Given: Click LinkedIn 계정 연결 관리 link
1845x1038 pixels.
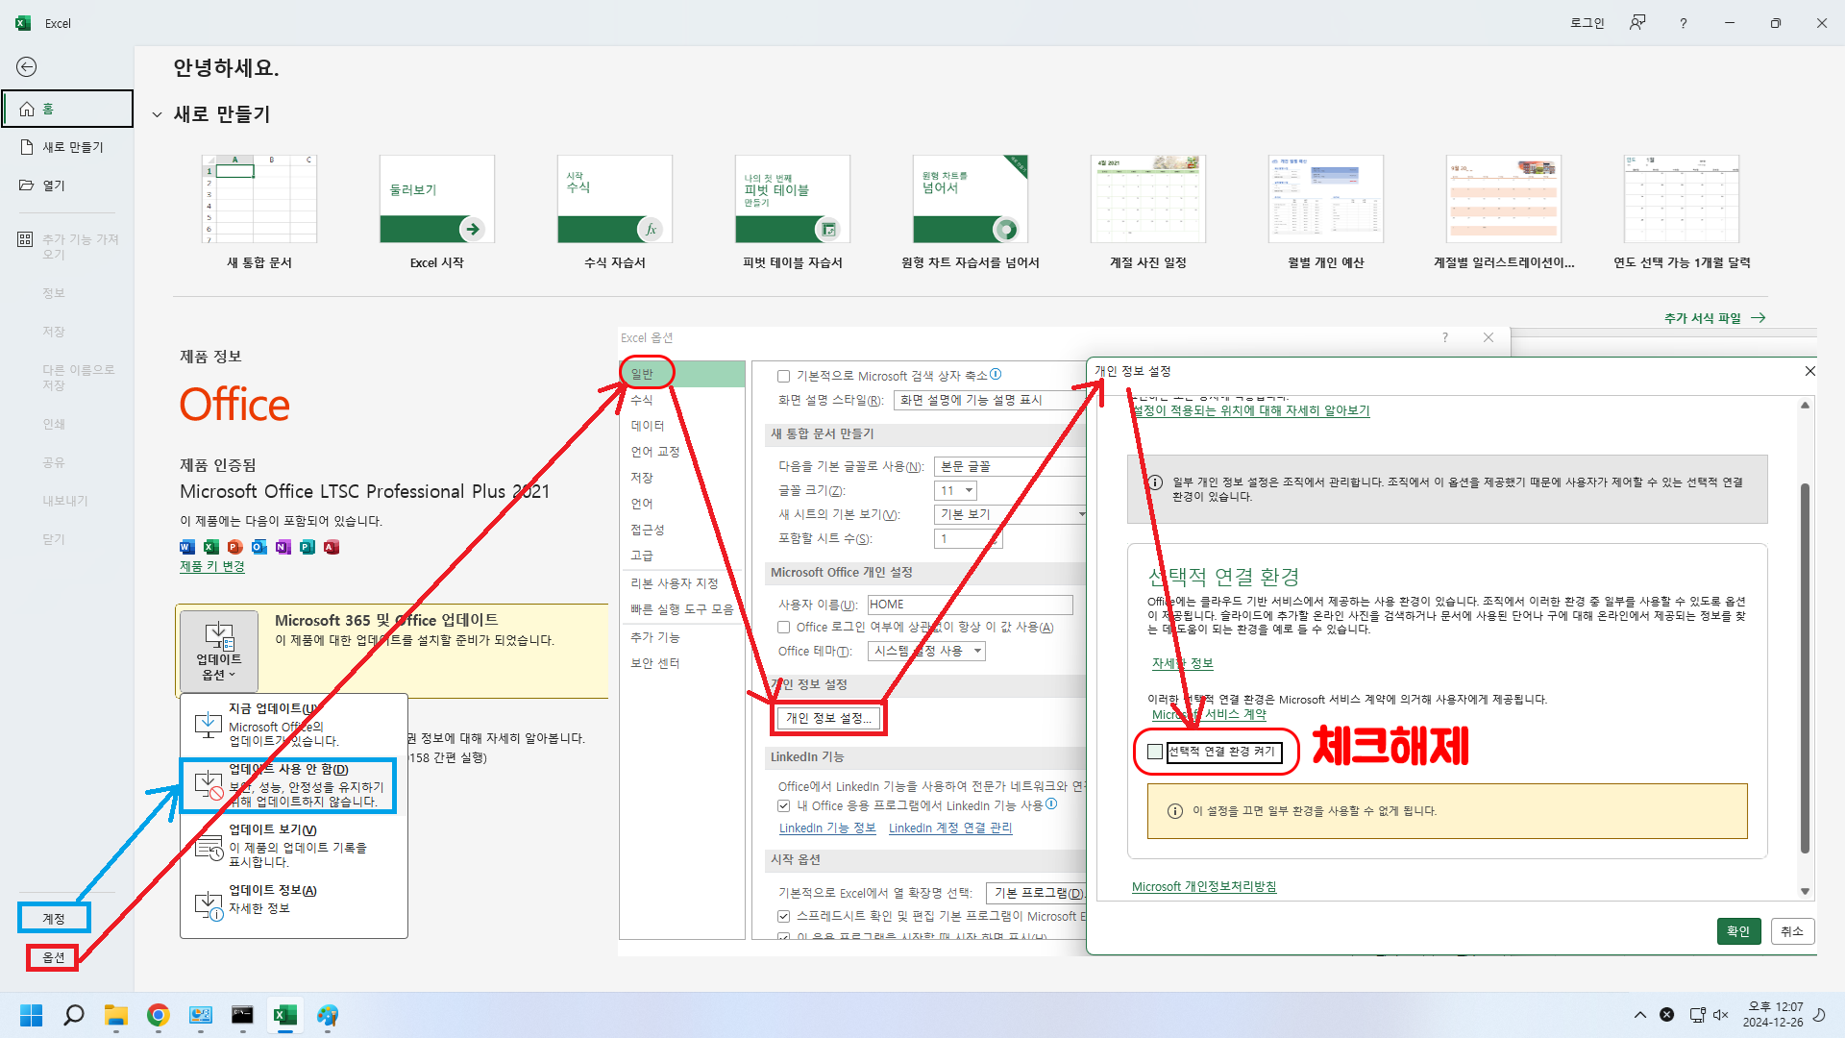Looking at the screenshot, I should click(x=950, y=828).
